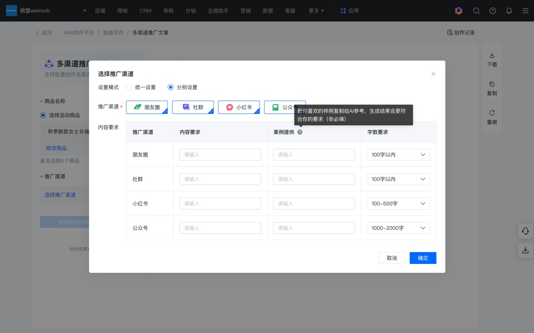534x333 pixels.
Task: Click the 复制 copy icon
Action: pyautogui.click(x=492, y=84)
